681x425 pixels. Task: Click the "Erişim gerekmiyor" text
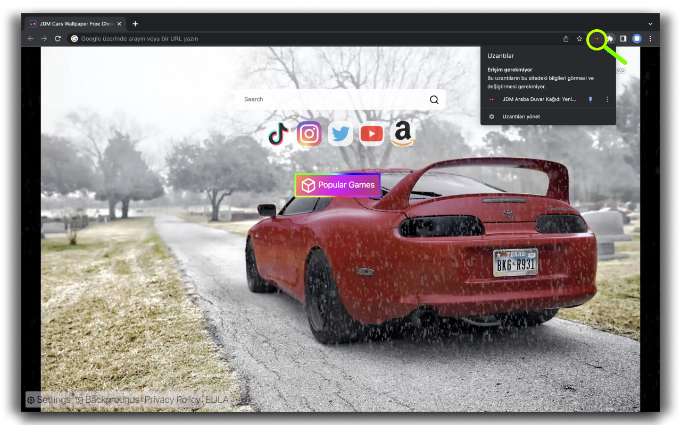[510, 70]
